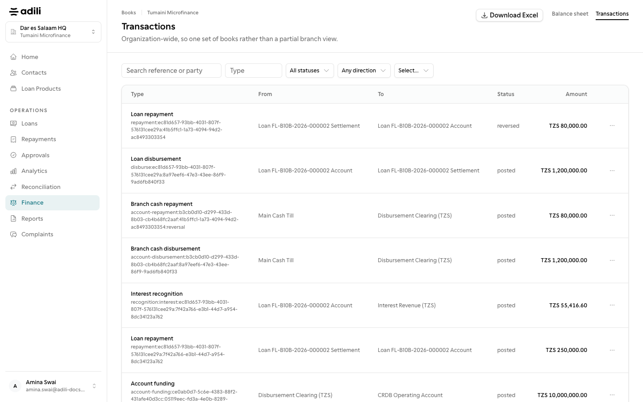This screenshot has width=643, height=402.
Task: Open the Any direction filter dropdown
Action: coord(364,71)
